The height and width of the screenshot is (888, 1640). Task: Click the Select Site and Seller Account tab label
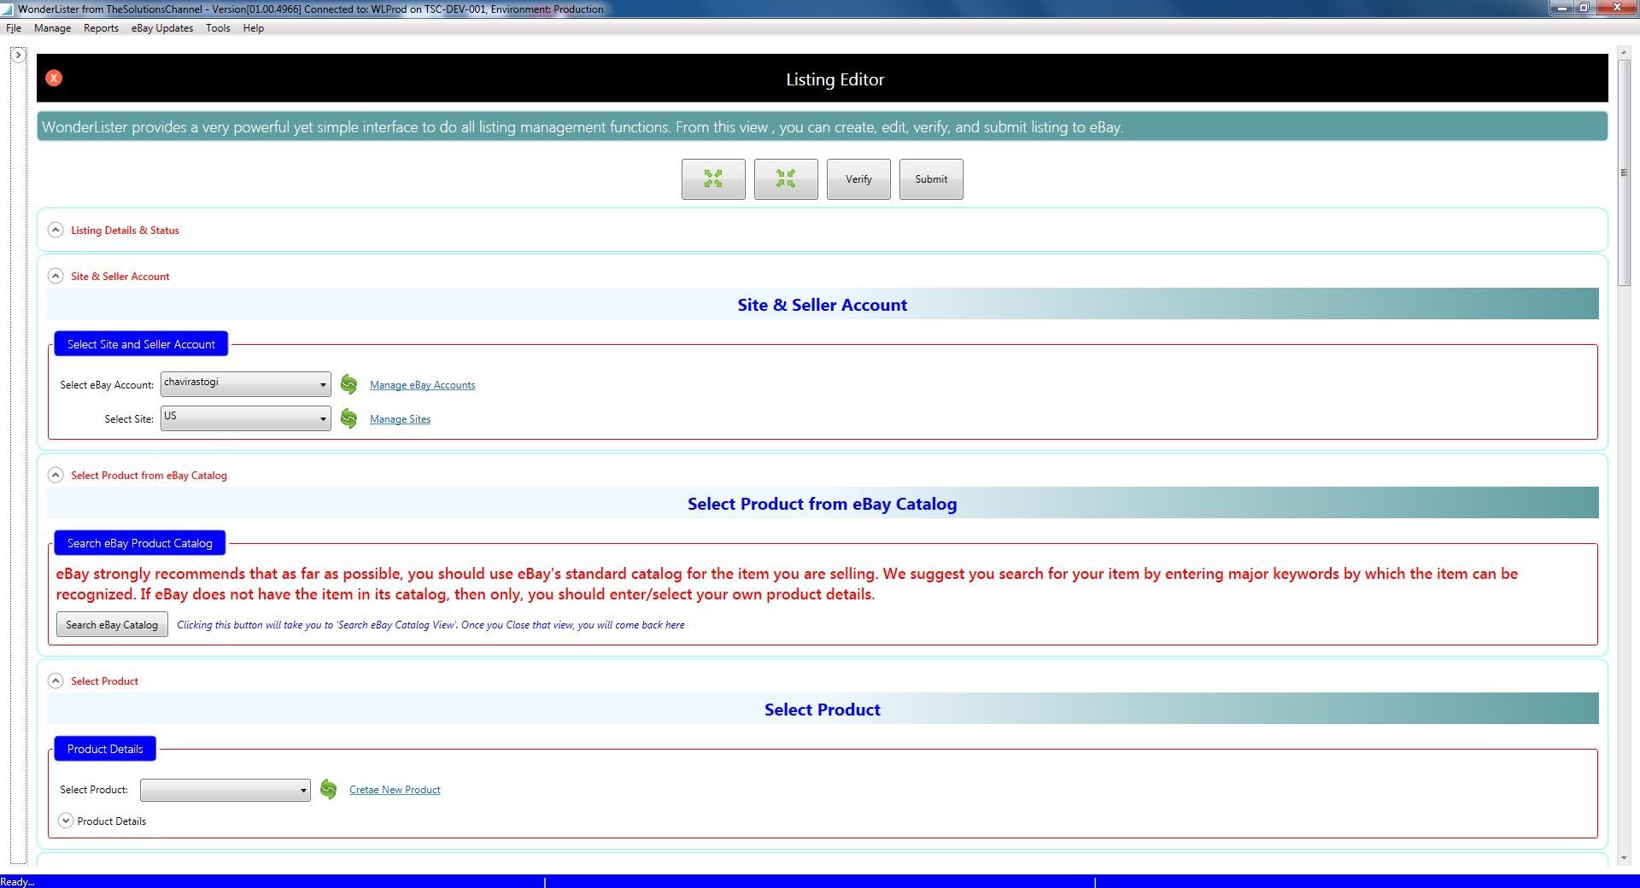pos(141,344)
